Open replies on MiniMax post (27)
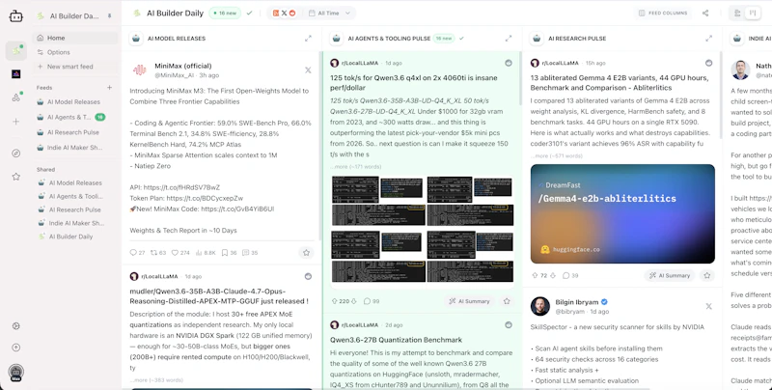 (137, 253)
